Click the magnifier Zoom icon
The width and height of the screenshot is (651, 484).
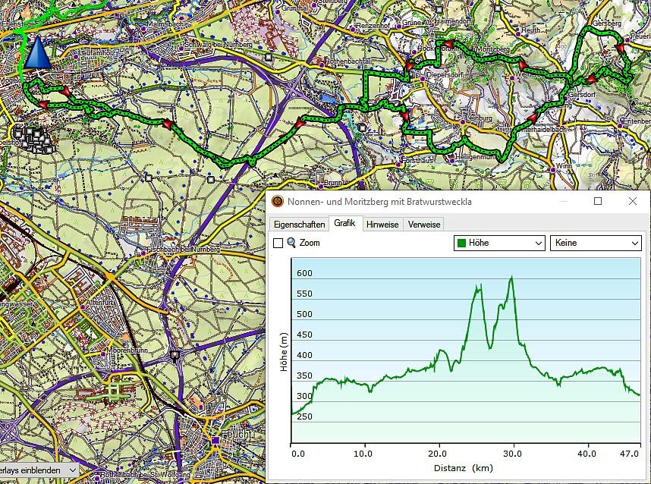pos(291,243)
